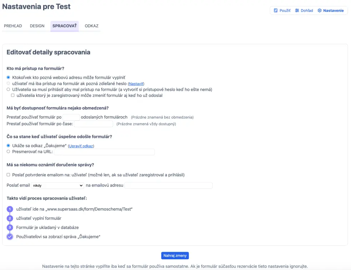Click the Upraviť odkaz link

(81, 146)
